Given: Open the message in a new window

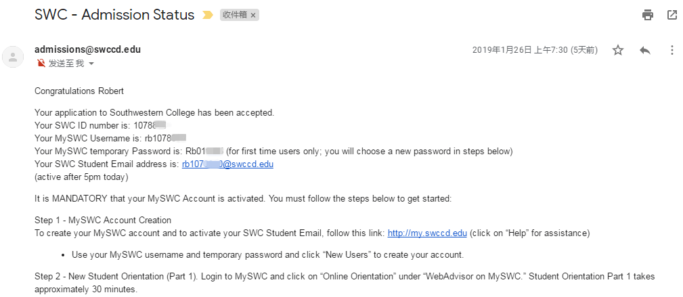Looking at the screenshot, I should pyautogui.click(x=672, y=16).
